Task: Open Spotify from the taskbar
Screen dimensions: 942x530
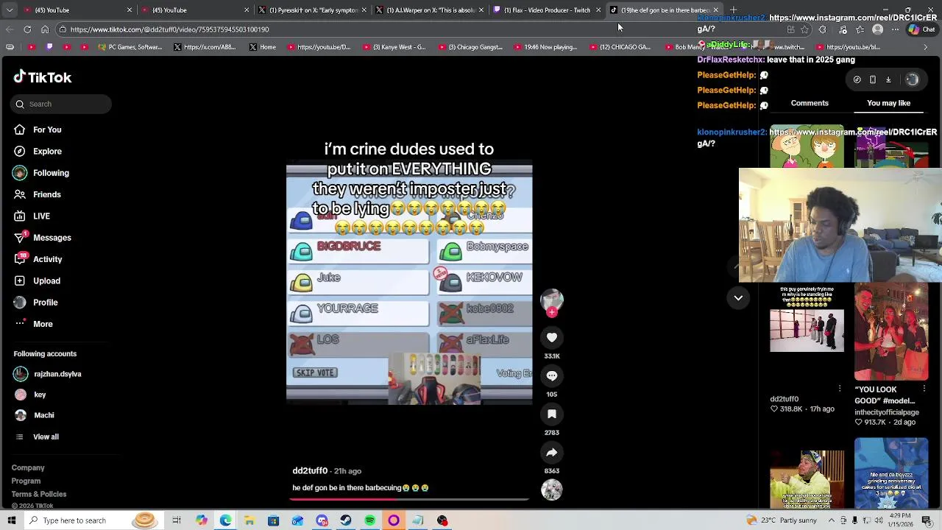Action: click(369, 520)
